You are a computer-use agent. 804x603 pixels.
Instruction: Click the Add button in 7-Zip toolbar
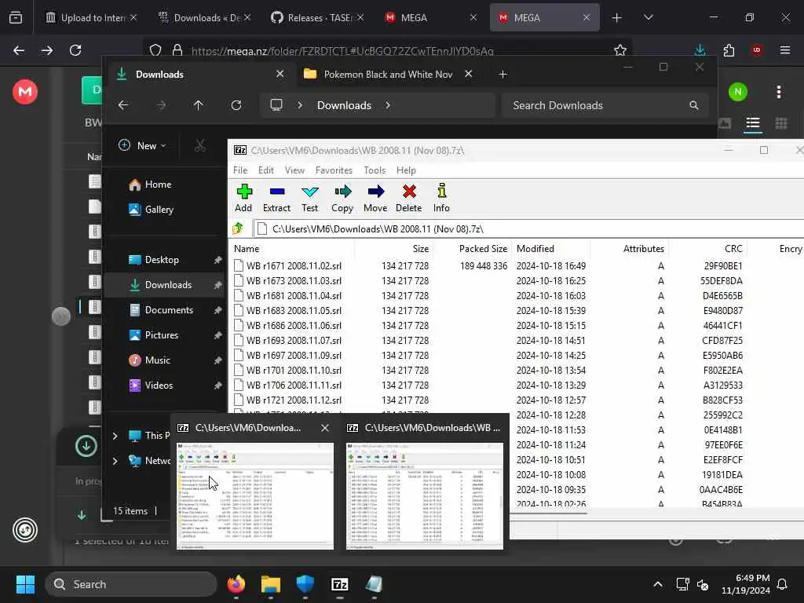243,198
